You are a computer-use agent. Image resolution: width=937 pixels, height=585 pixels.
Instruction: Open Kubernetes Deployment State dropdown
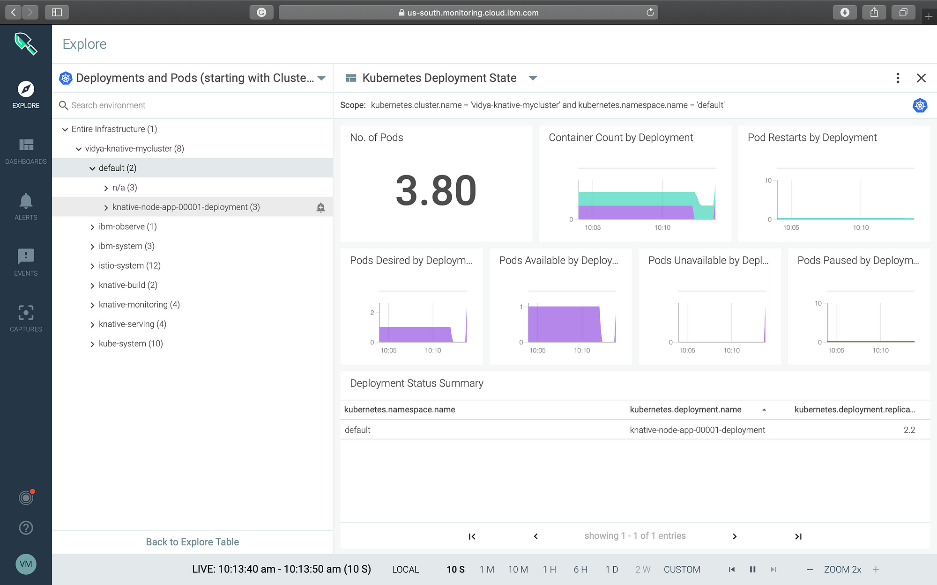point(533,78)
